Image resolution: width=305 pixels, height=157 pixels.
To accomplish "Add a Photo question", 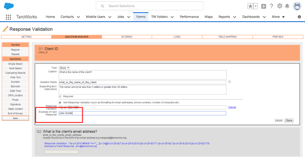I will click(x=15, y=100).
